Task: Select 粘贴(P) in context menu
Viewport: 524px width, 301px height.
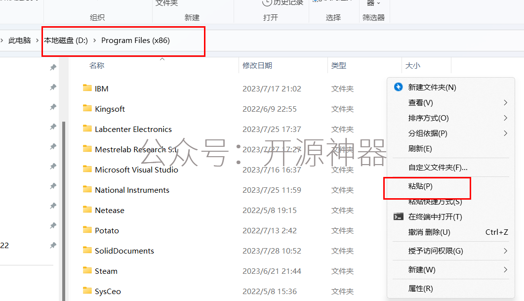Action: point(450,186)
